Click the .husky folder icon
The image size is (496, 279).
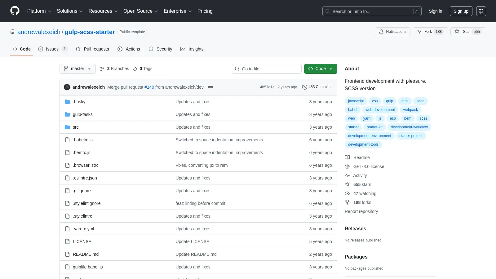click(67, 102)
